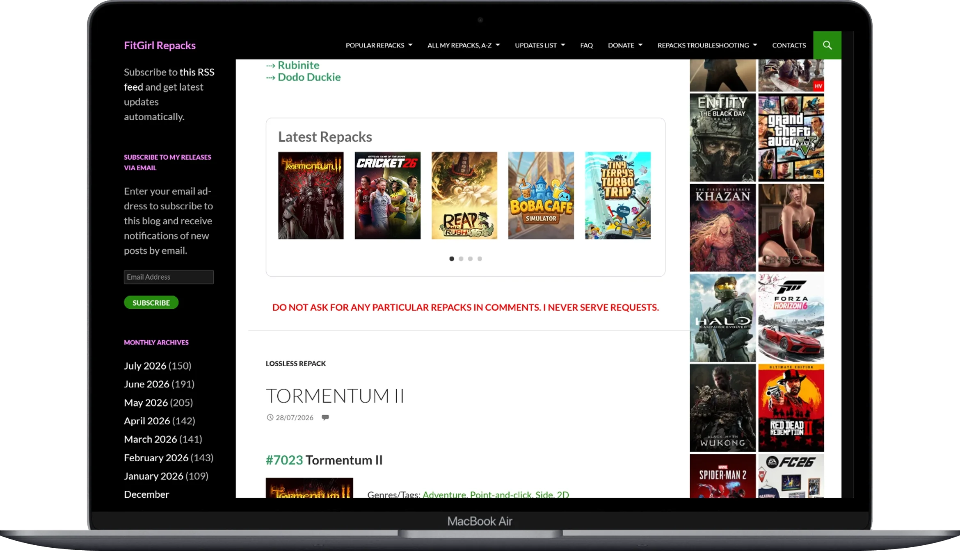This screenshot has width=960, height=551.
Task: Click the 'Subscribe to my releases via email' heading
Action: [167, 162]
